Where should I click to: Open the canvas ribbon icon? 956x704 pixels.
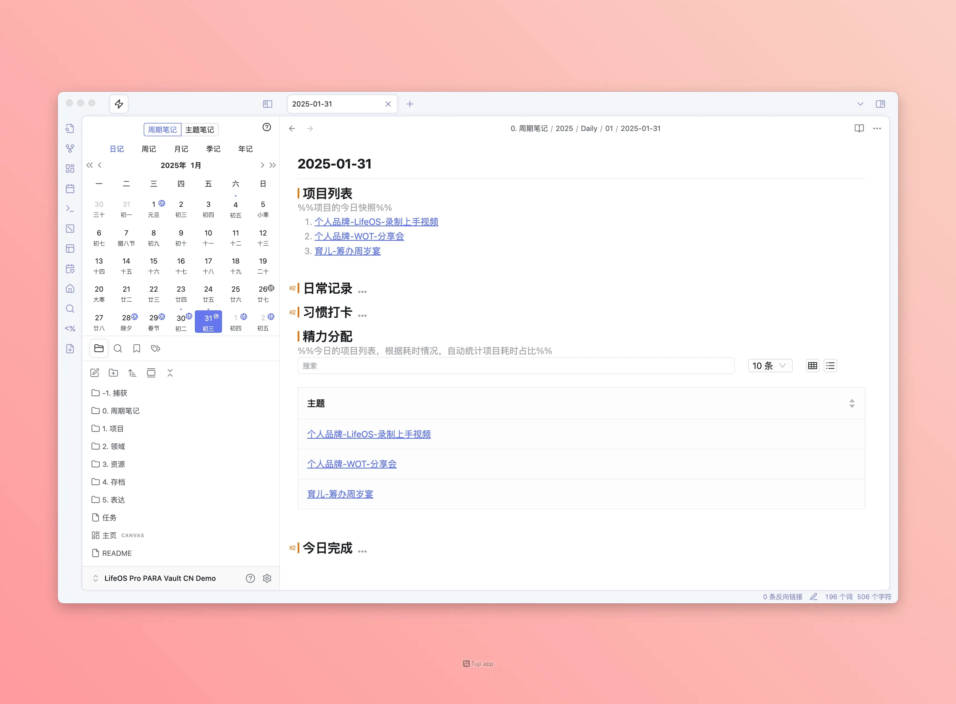(x=70, y=168)
